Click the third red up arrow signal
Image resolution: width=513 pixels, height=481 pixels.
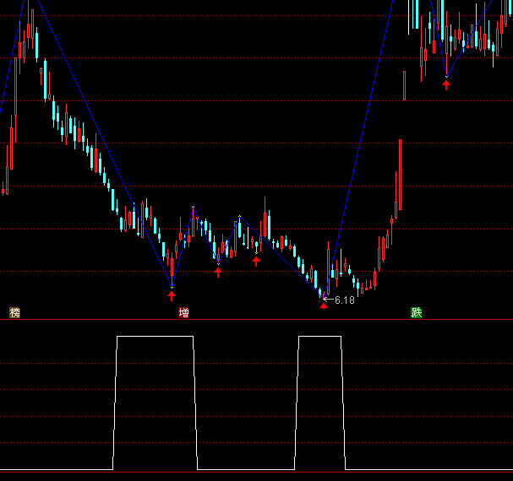256,262
